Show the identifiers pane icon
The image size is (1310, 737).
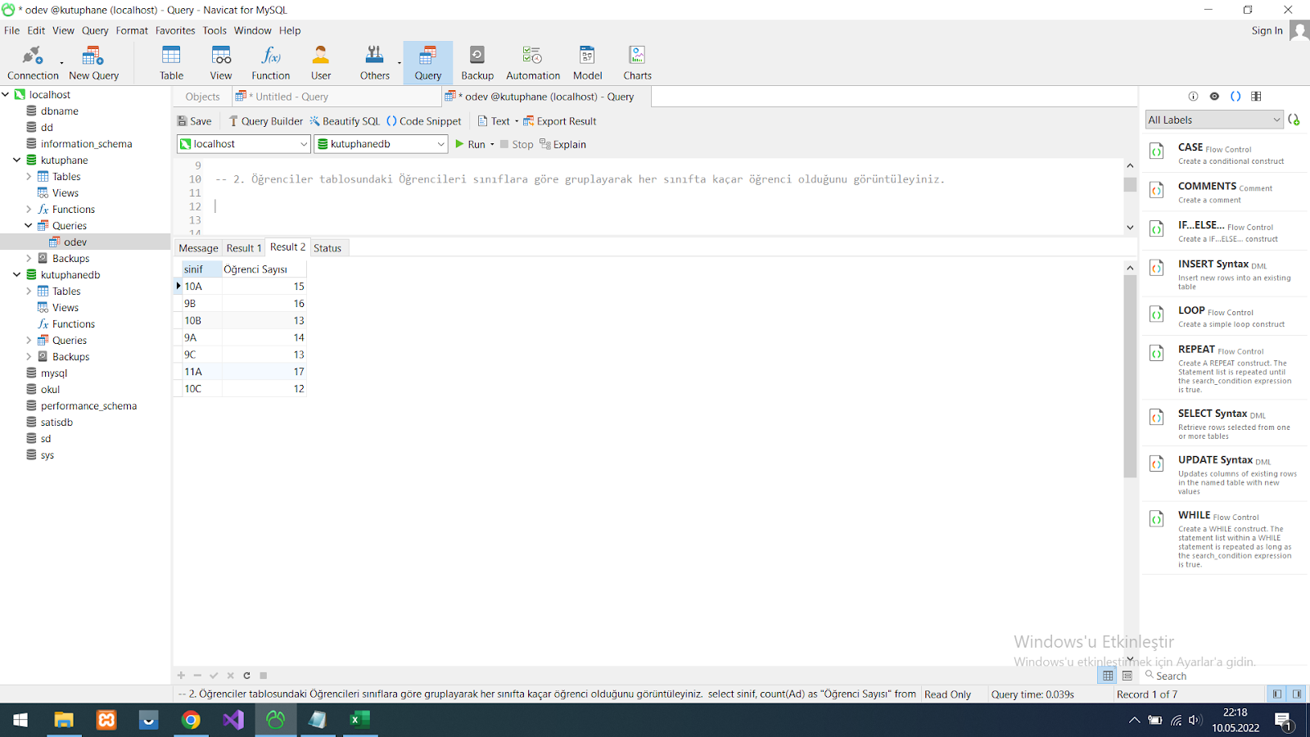coord(1257,97)
